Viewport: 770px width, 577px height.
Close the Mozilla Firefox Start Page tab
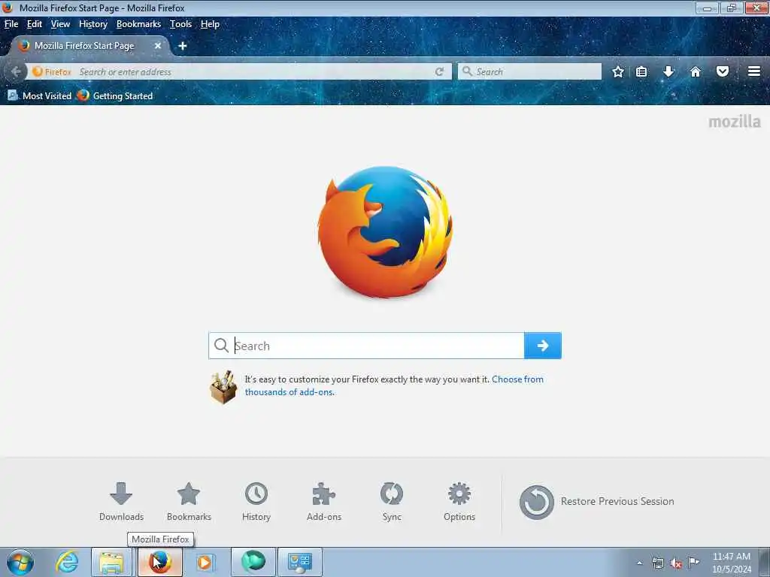click(158, 46)
